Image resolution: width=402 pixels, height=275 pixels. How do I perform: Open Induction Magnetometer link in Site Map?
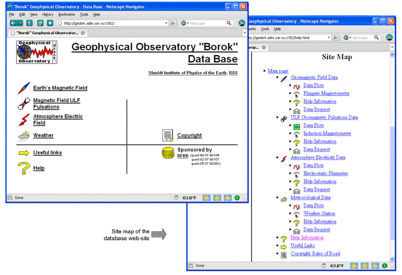(327, 133)
